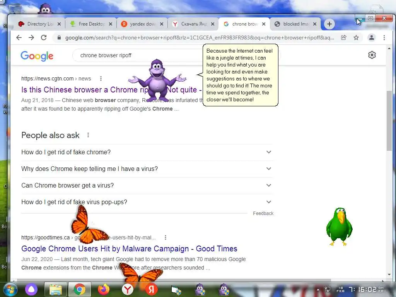Share this page using the share icon
Screen dimensions: 396x297
pos(343,38)
